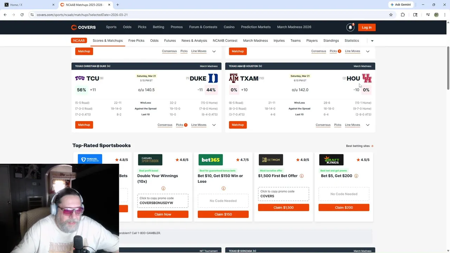The width and height of the screenshot is (450, 253).
Task: Reload the page with the refresh icon
Action: 22,15
